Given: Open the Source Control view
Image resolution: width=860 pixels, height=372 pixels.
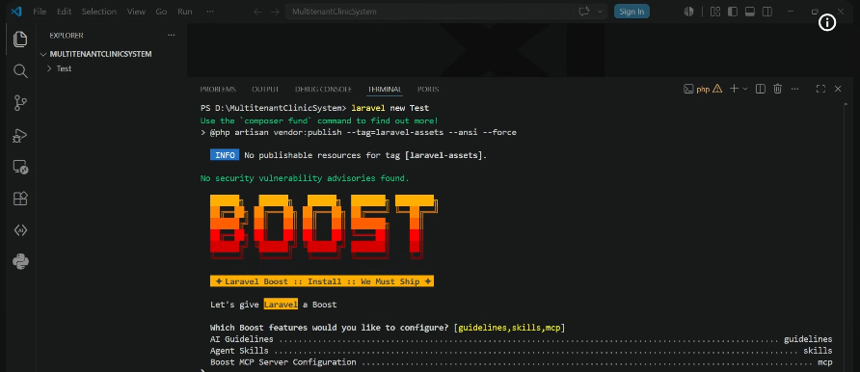Looking at the screenshot, I should [x=20, y=102].
